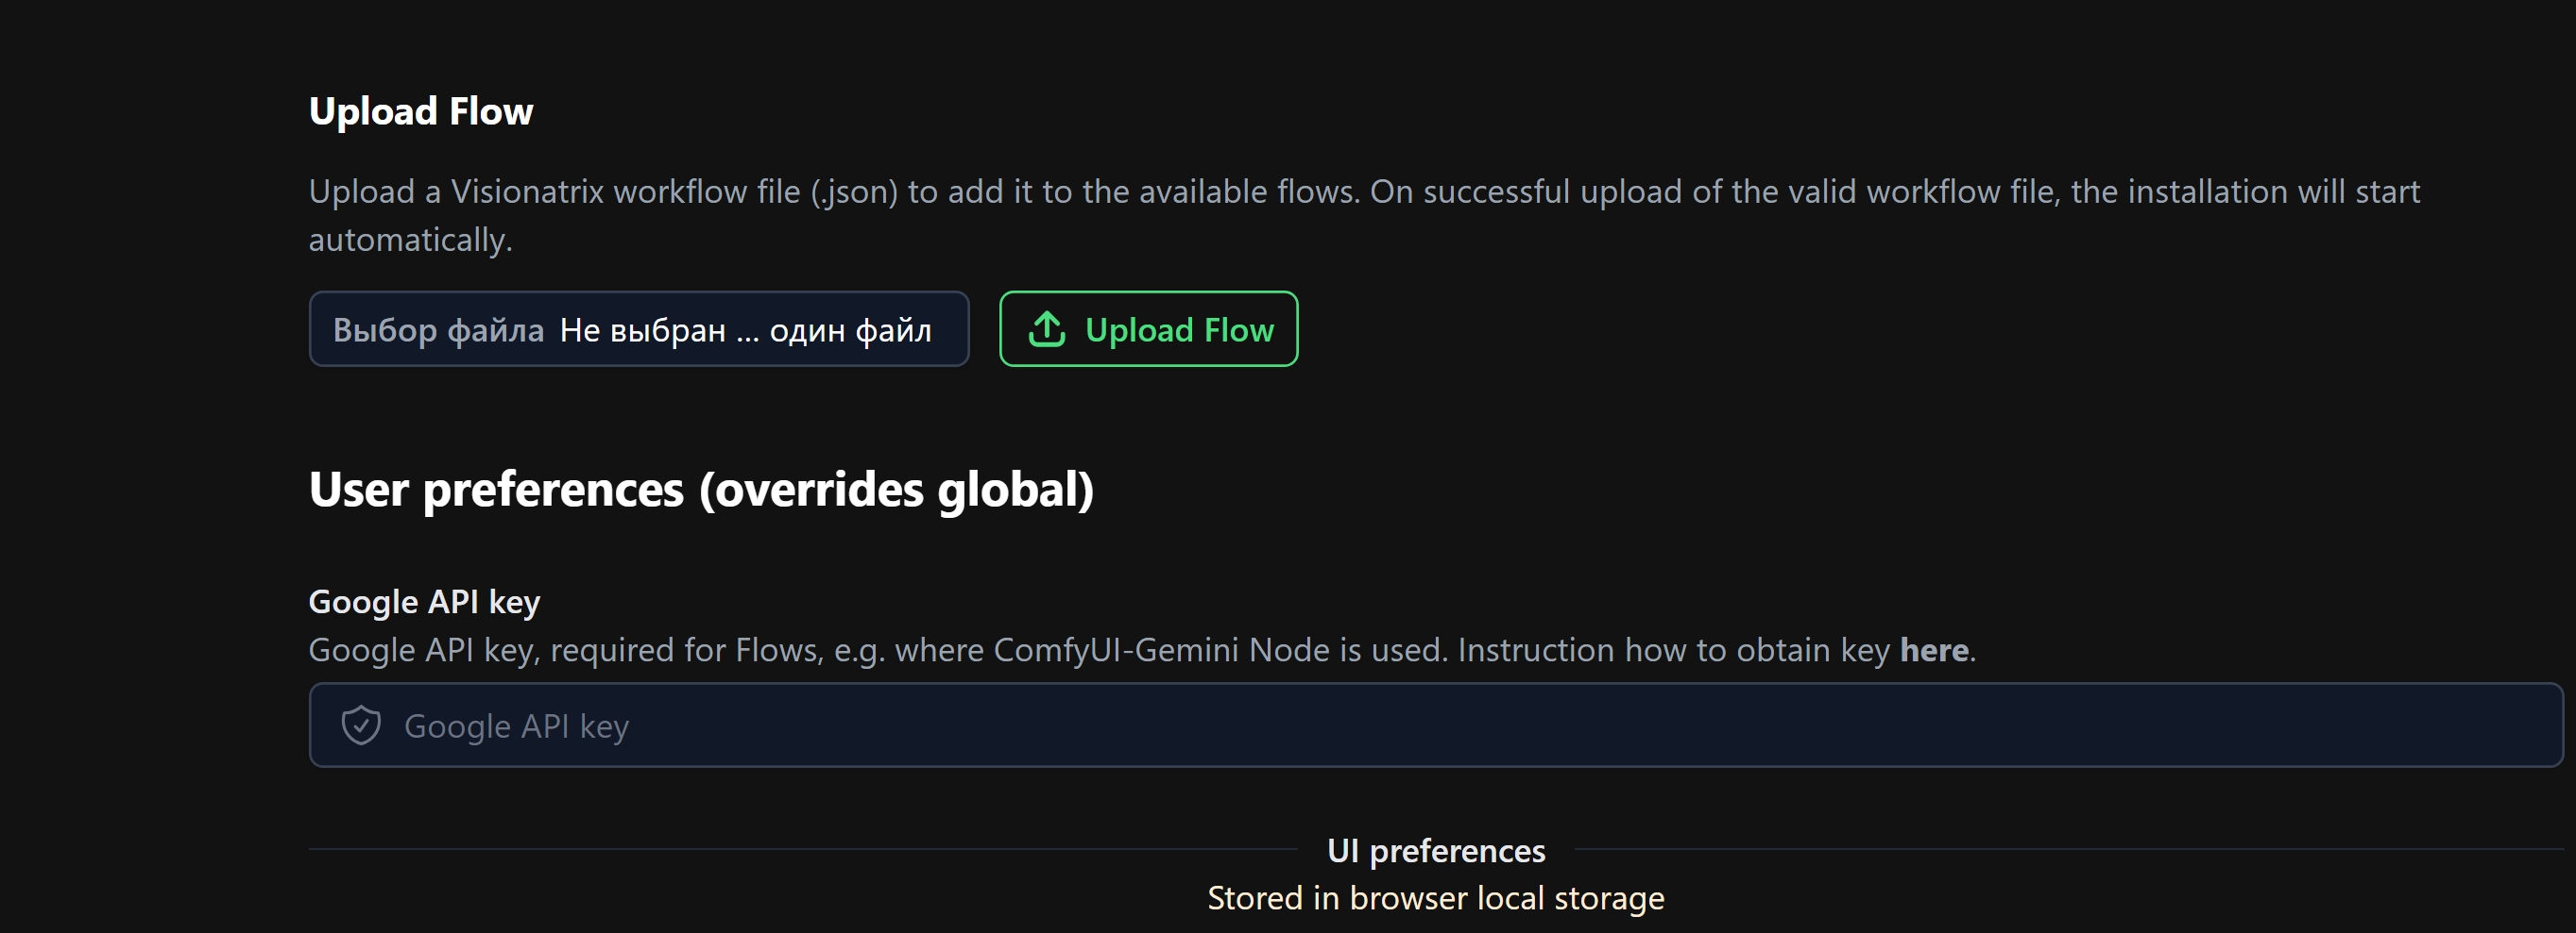
Task: Click the green Upload Flow button
Action: [1148, 328]
